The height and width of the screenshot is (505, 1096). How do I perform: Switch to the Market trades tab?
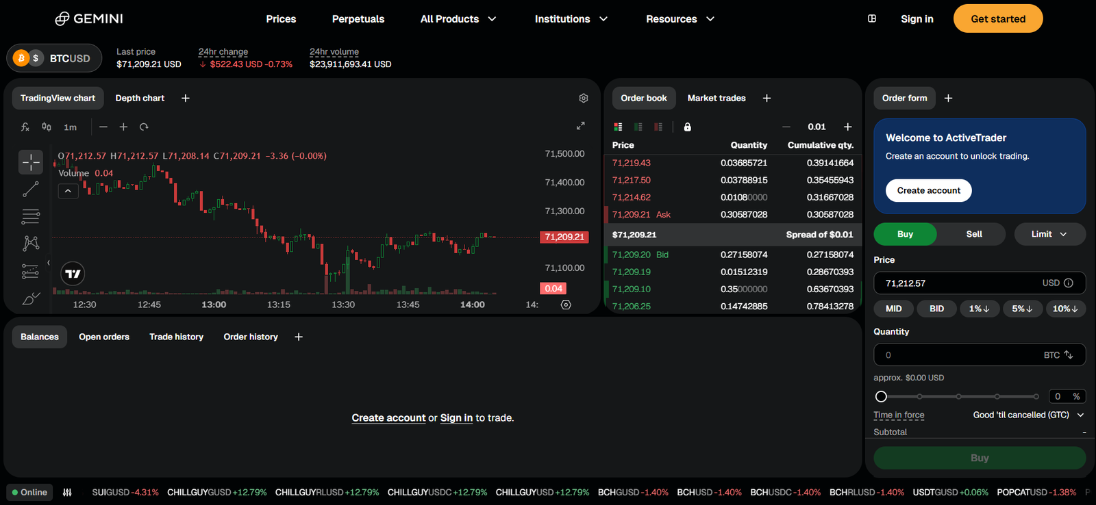click(717, 99)
